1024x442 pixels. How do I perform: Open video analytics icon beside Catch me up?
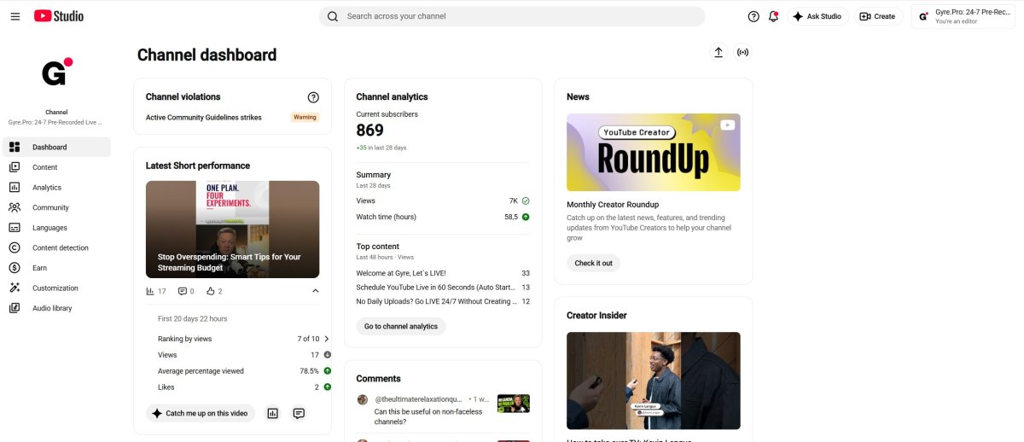tap(273, 413)
